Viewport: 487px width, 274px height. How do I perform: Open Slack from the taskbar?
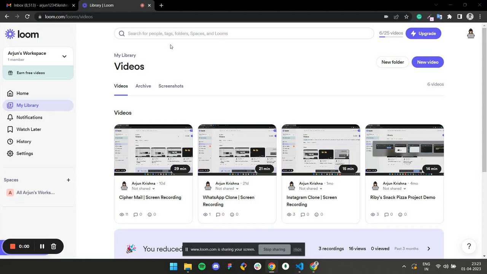258,266
